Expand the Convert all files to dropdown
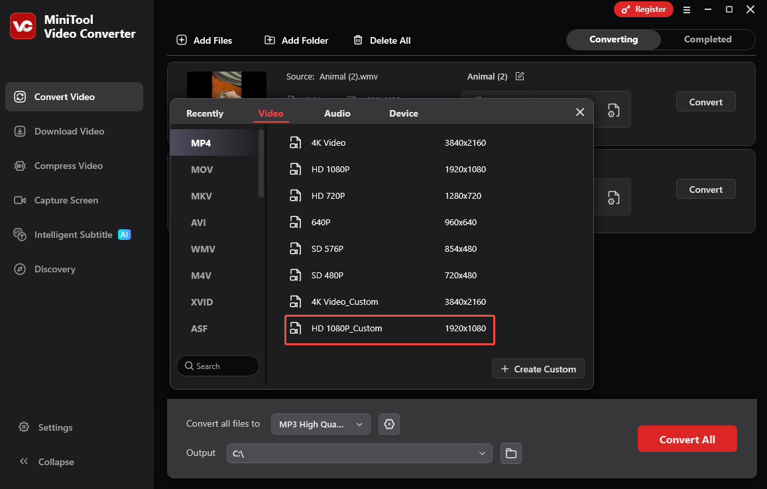This screenshot has height=489, width=767. pos(320,423)
